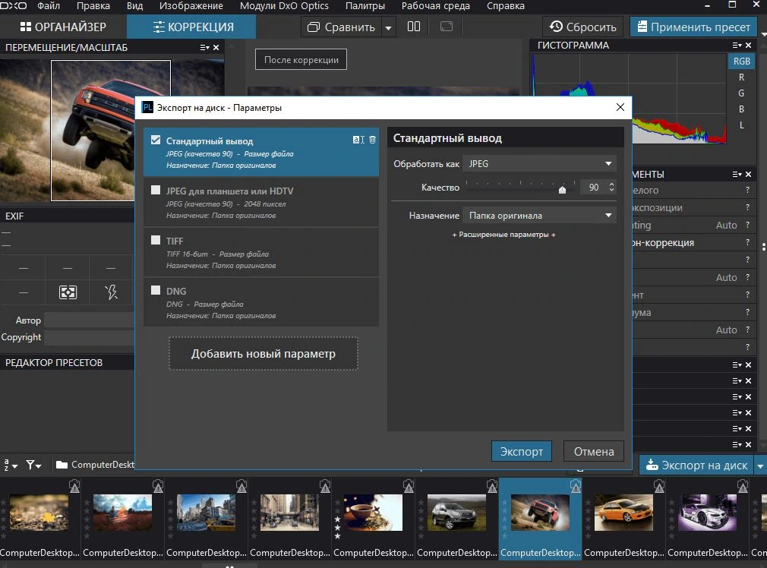
Task: Switch to the ОРГАНАЙЗЕР tab
Action: 63,27
